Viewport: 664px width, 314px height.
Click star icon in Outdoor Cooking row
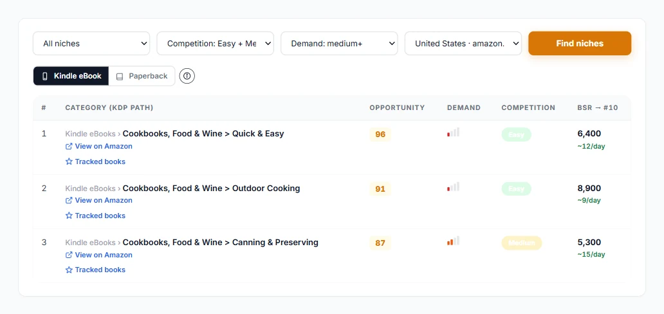pos(69,216)
